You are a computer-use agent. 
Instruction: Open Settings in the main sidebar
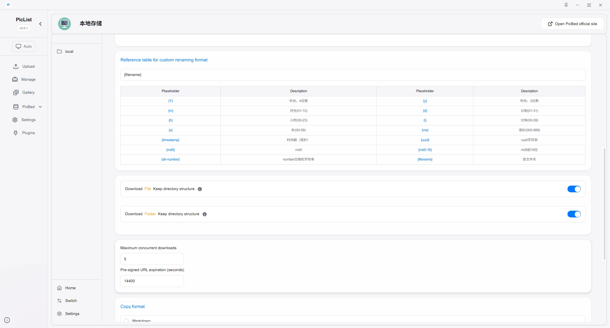coord(24,120)
